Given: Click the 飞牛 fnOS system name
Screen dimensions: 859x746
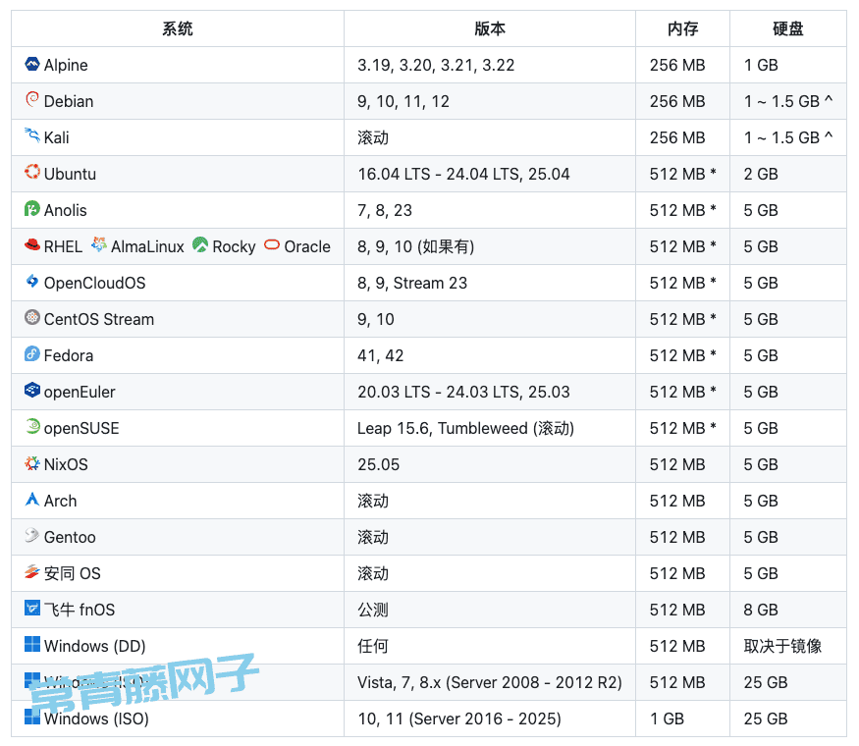Looking at the screenshot, I should tap(80, 610).
